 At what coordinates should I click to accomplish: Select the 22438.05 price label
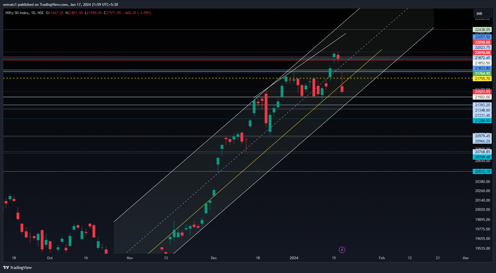pos(482,30)
